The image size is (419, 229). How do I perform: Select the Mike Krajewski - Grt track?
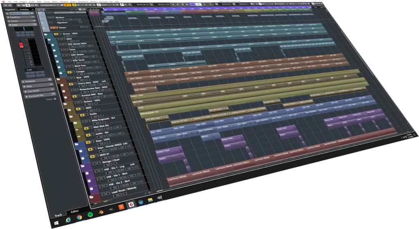pyautogui.click(x=103, y=120)
